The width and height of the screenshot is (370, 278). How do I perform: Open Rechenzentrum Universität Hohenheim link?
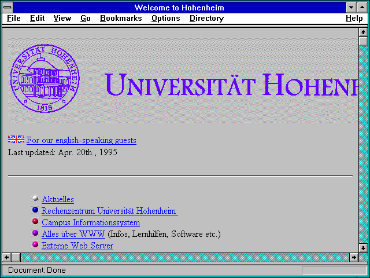[110, 211]
